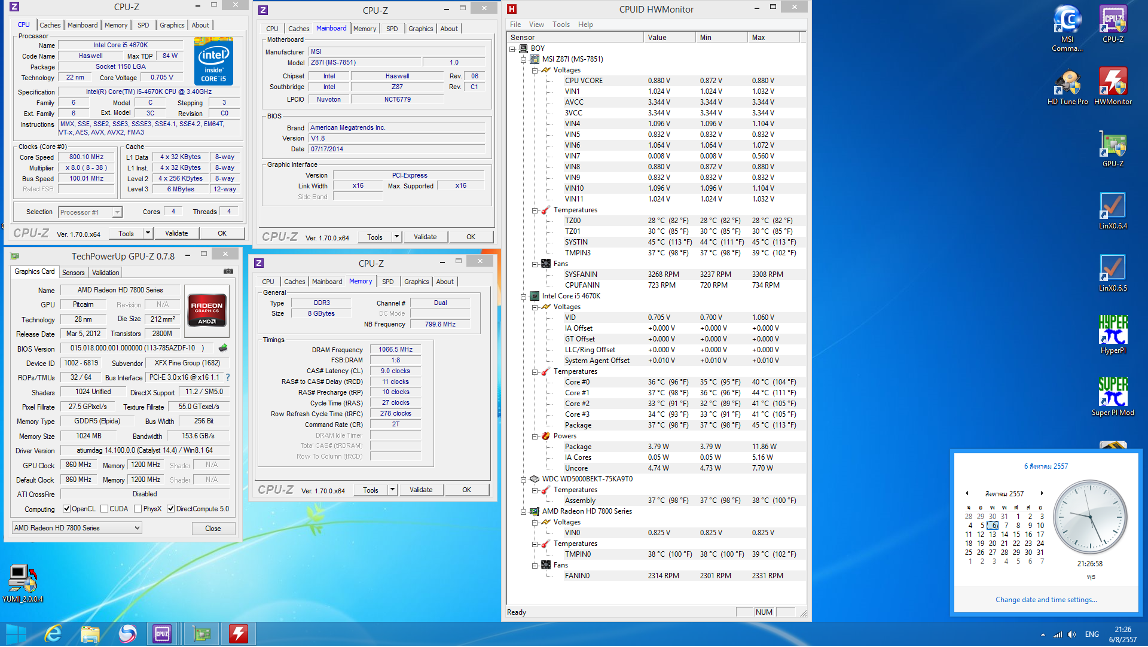Image resolution: width=1148 pixels, height=647 pixels.
Task: Click the Validate button in CPU-Z Memory window
Action: [x=420, y=490]
